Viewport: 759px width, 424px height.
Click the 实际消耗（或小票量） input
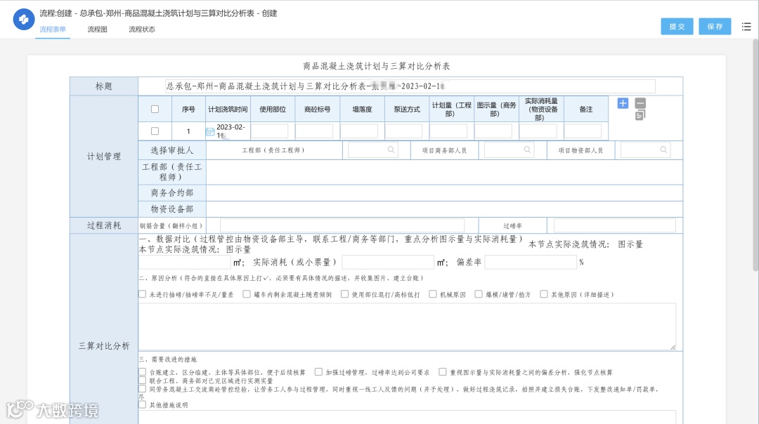point(388,262)
